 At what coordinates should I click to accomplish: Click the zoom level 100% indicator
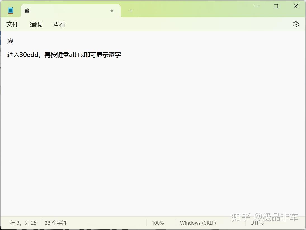157,223
